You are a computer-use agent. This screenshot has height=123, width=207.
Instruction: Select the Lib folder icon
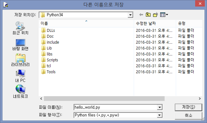43,48
